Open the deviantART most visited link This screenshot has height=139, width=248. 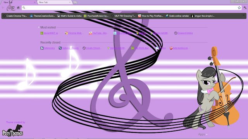[x=51, y=33]
